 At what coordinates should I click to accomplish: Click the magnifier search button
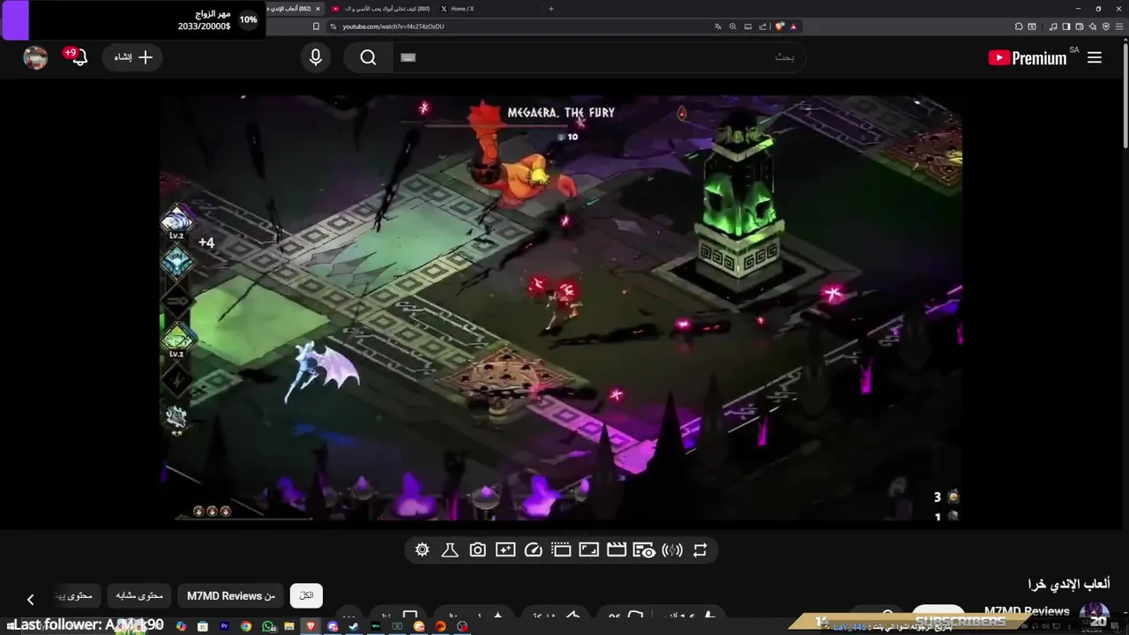368,57
